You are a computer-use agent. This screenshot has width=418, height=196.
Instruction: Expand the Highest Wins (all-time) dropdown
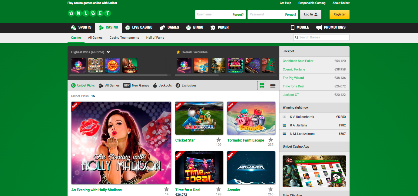[x=108, y=52]
